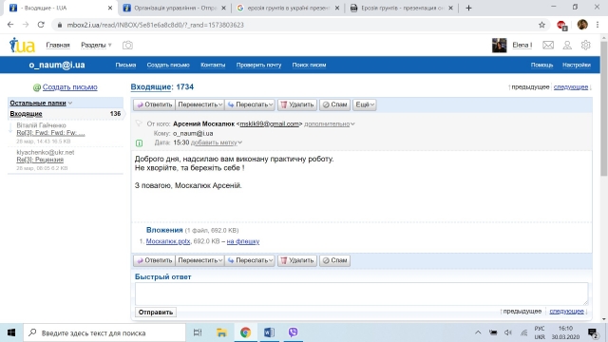Go to top следующее message link
This screenshot has width=608, height=342.
coord(571,86)
